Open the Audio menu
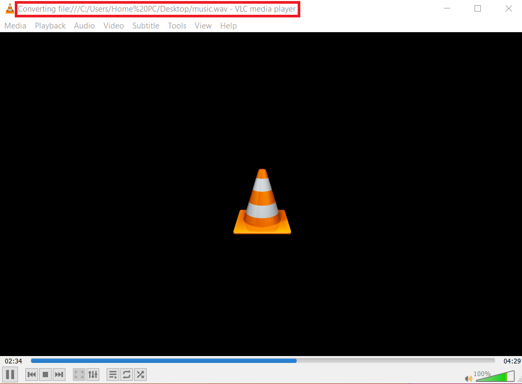Image resolution: width=522 pixels, height=384 pixels. (x=84, y=26)
